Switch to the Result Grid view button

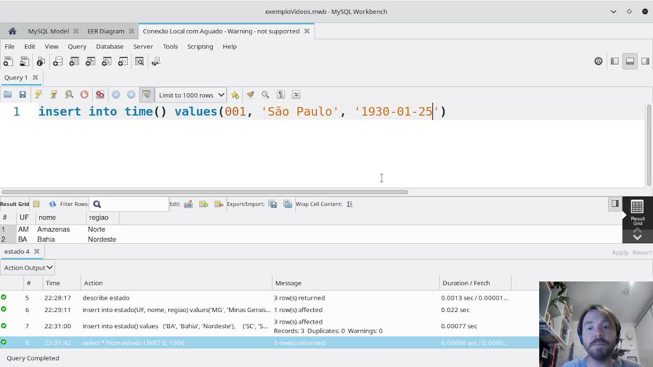[637, 213]
